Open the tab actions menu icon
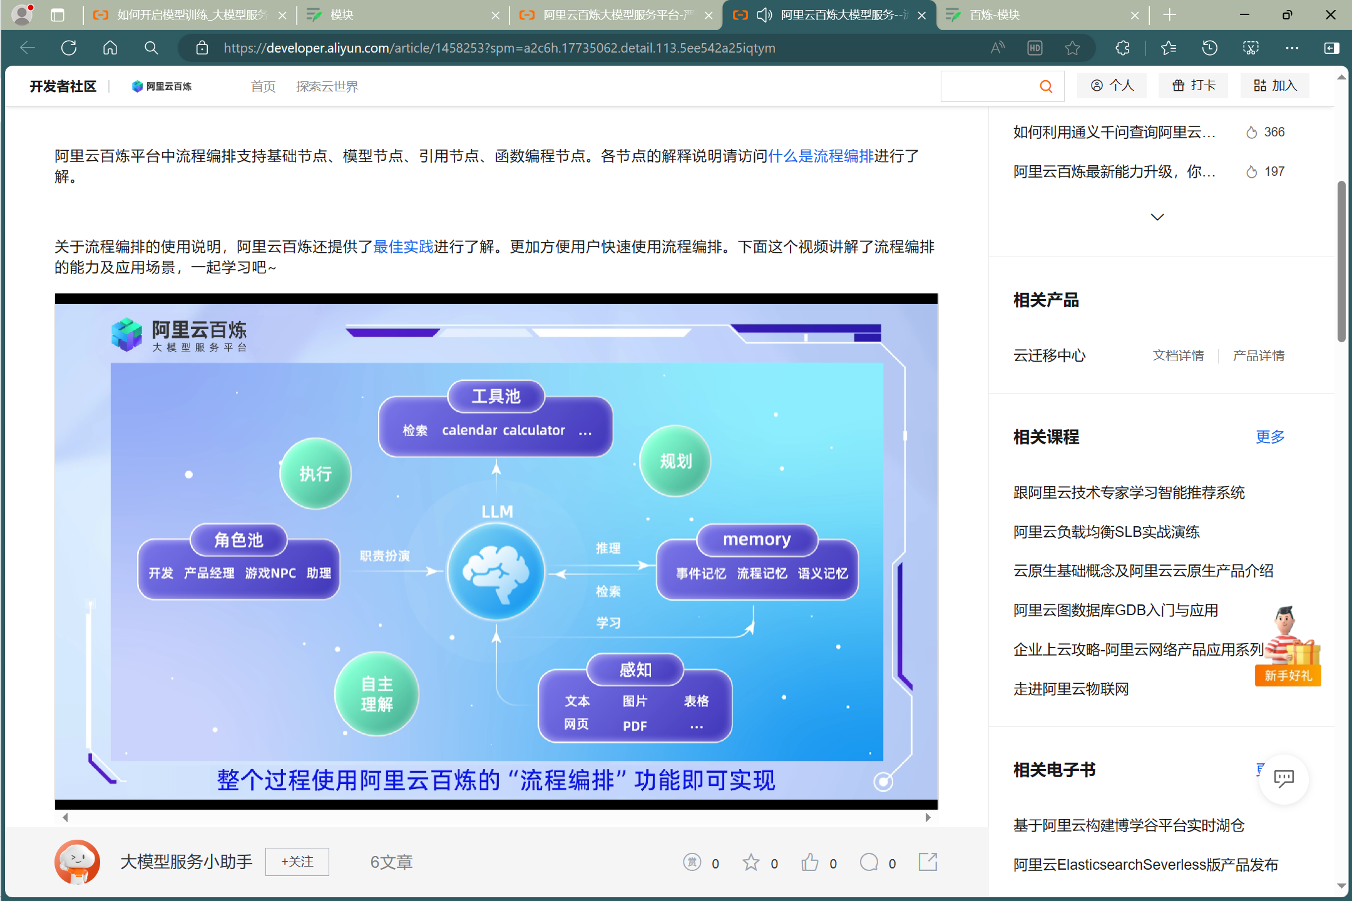Viewport: 1352px width, 901px height. 58,15
